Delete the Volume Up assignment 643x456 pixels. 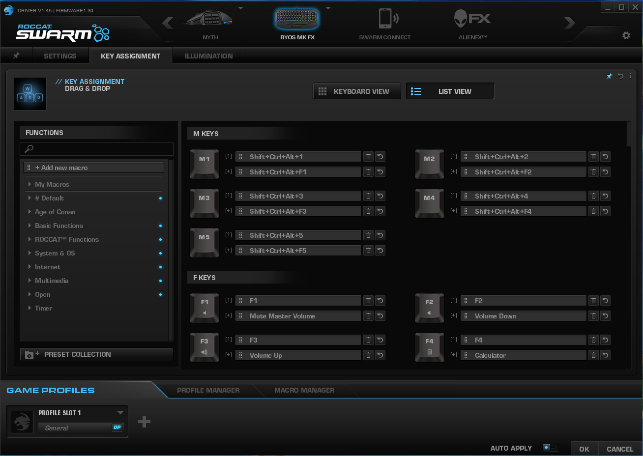click(x=368, y=355)
